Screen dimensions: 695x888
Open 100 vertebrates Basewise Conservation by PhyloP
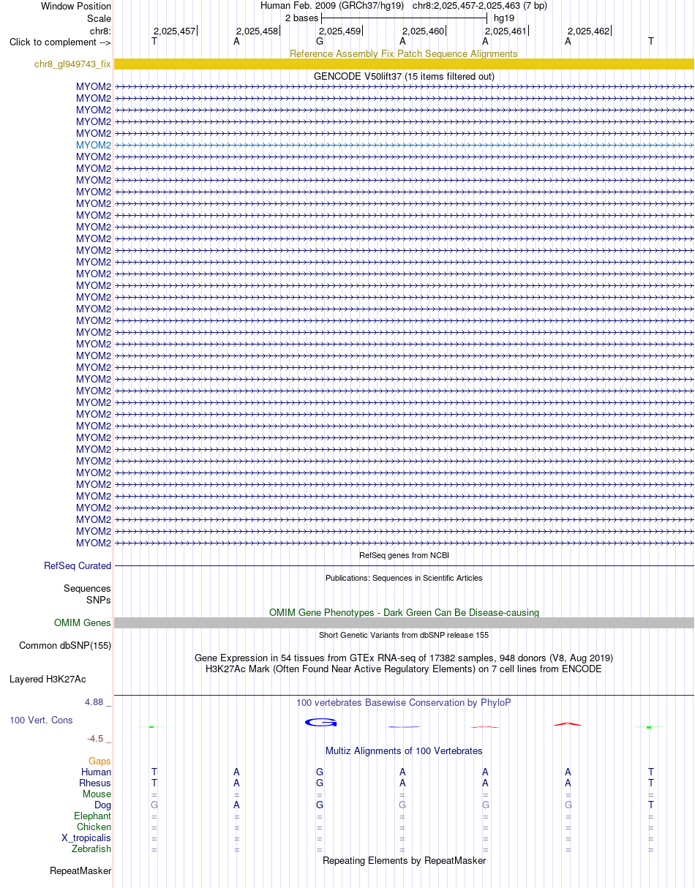point(404,702)
